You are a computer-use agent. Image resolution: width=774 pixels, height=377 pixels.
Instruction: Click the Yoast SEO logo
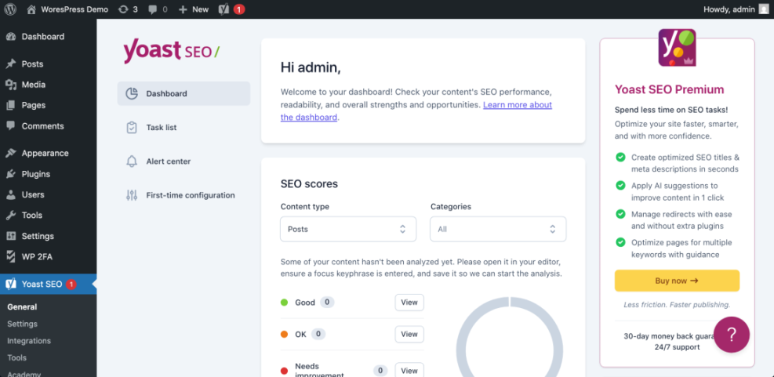(171, 51)
